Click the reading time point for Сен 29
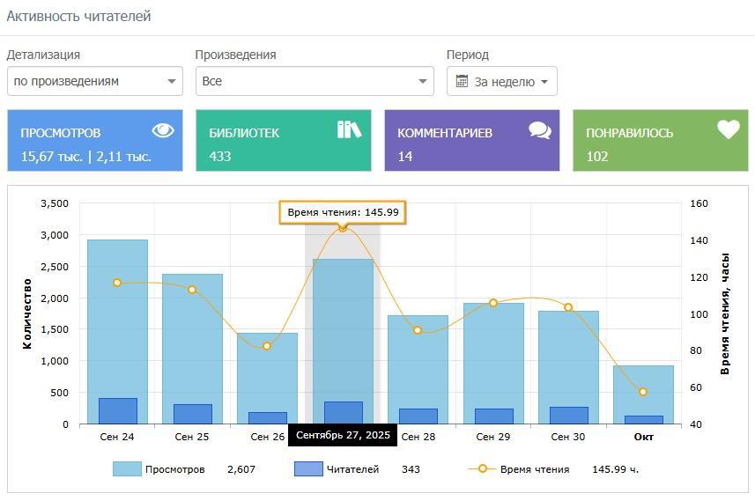 pyautogui.click(x=493, y=303)
